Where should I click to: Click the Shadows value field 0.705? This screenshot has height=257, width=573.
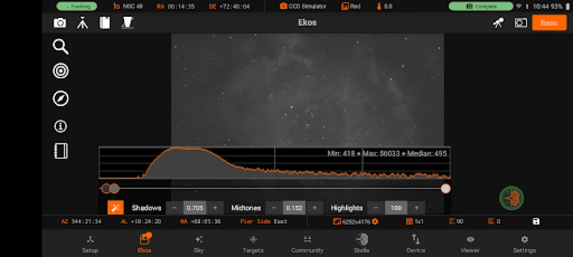point(195,208)
